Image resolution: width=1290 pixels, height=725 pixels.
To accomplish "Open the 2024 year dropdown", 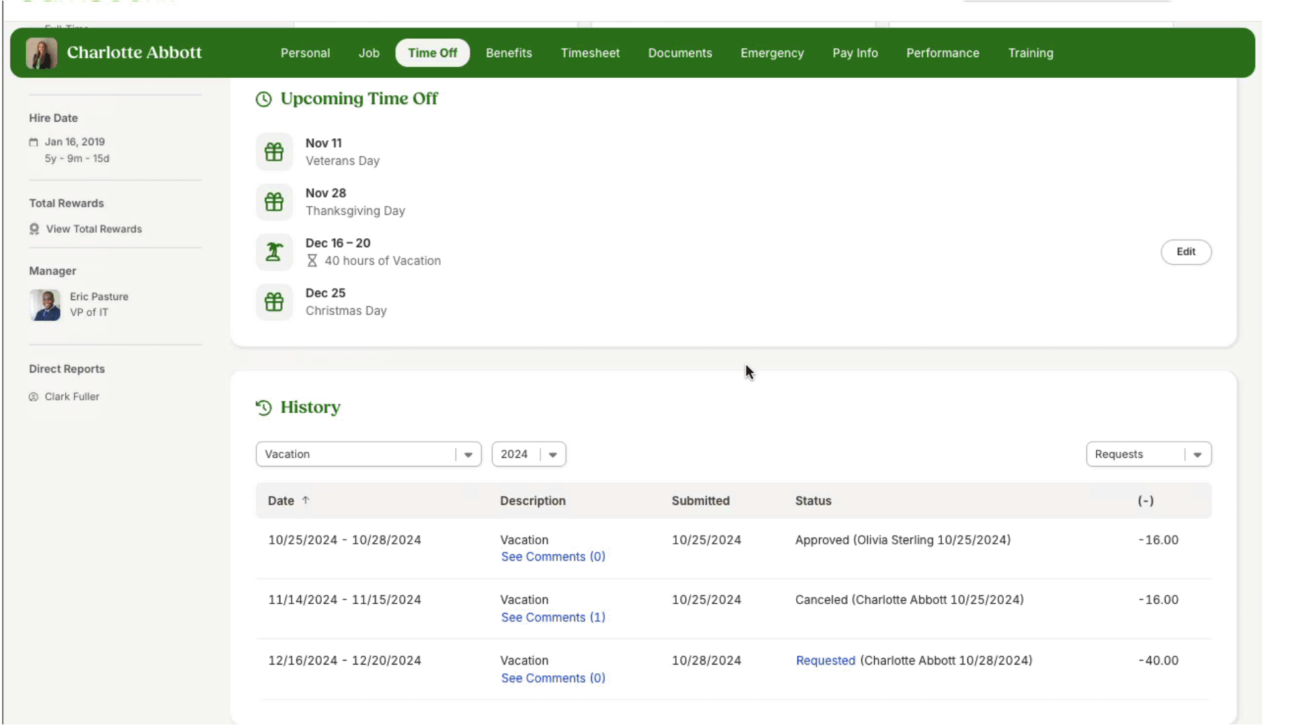I will pos(529,454).
